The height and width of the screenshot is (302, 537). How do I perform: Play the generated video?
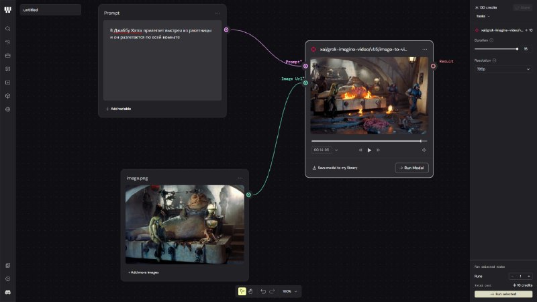[x=369, y=150]
